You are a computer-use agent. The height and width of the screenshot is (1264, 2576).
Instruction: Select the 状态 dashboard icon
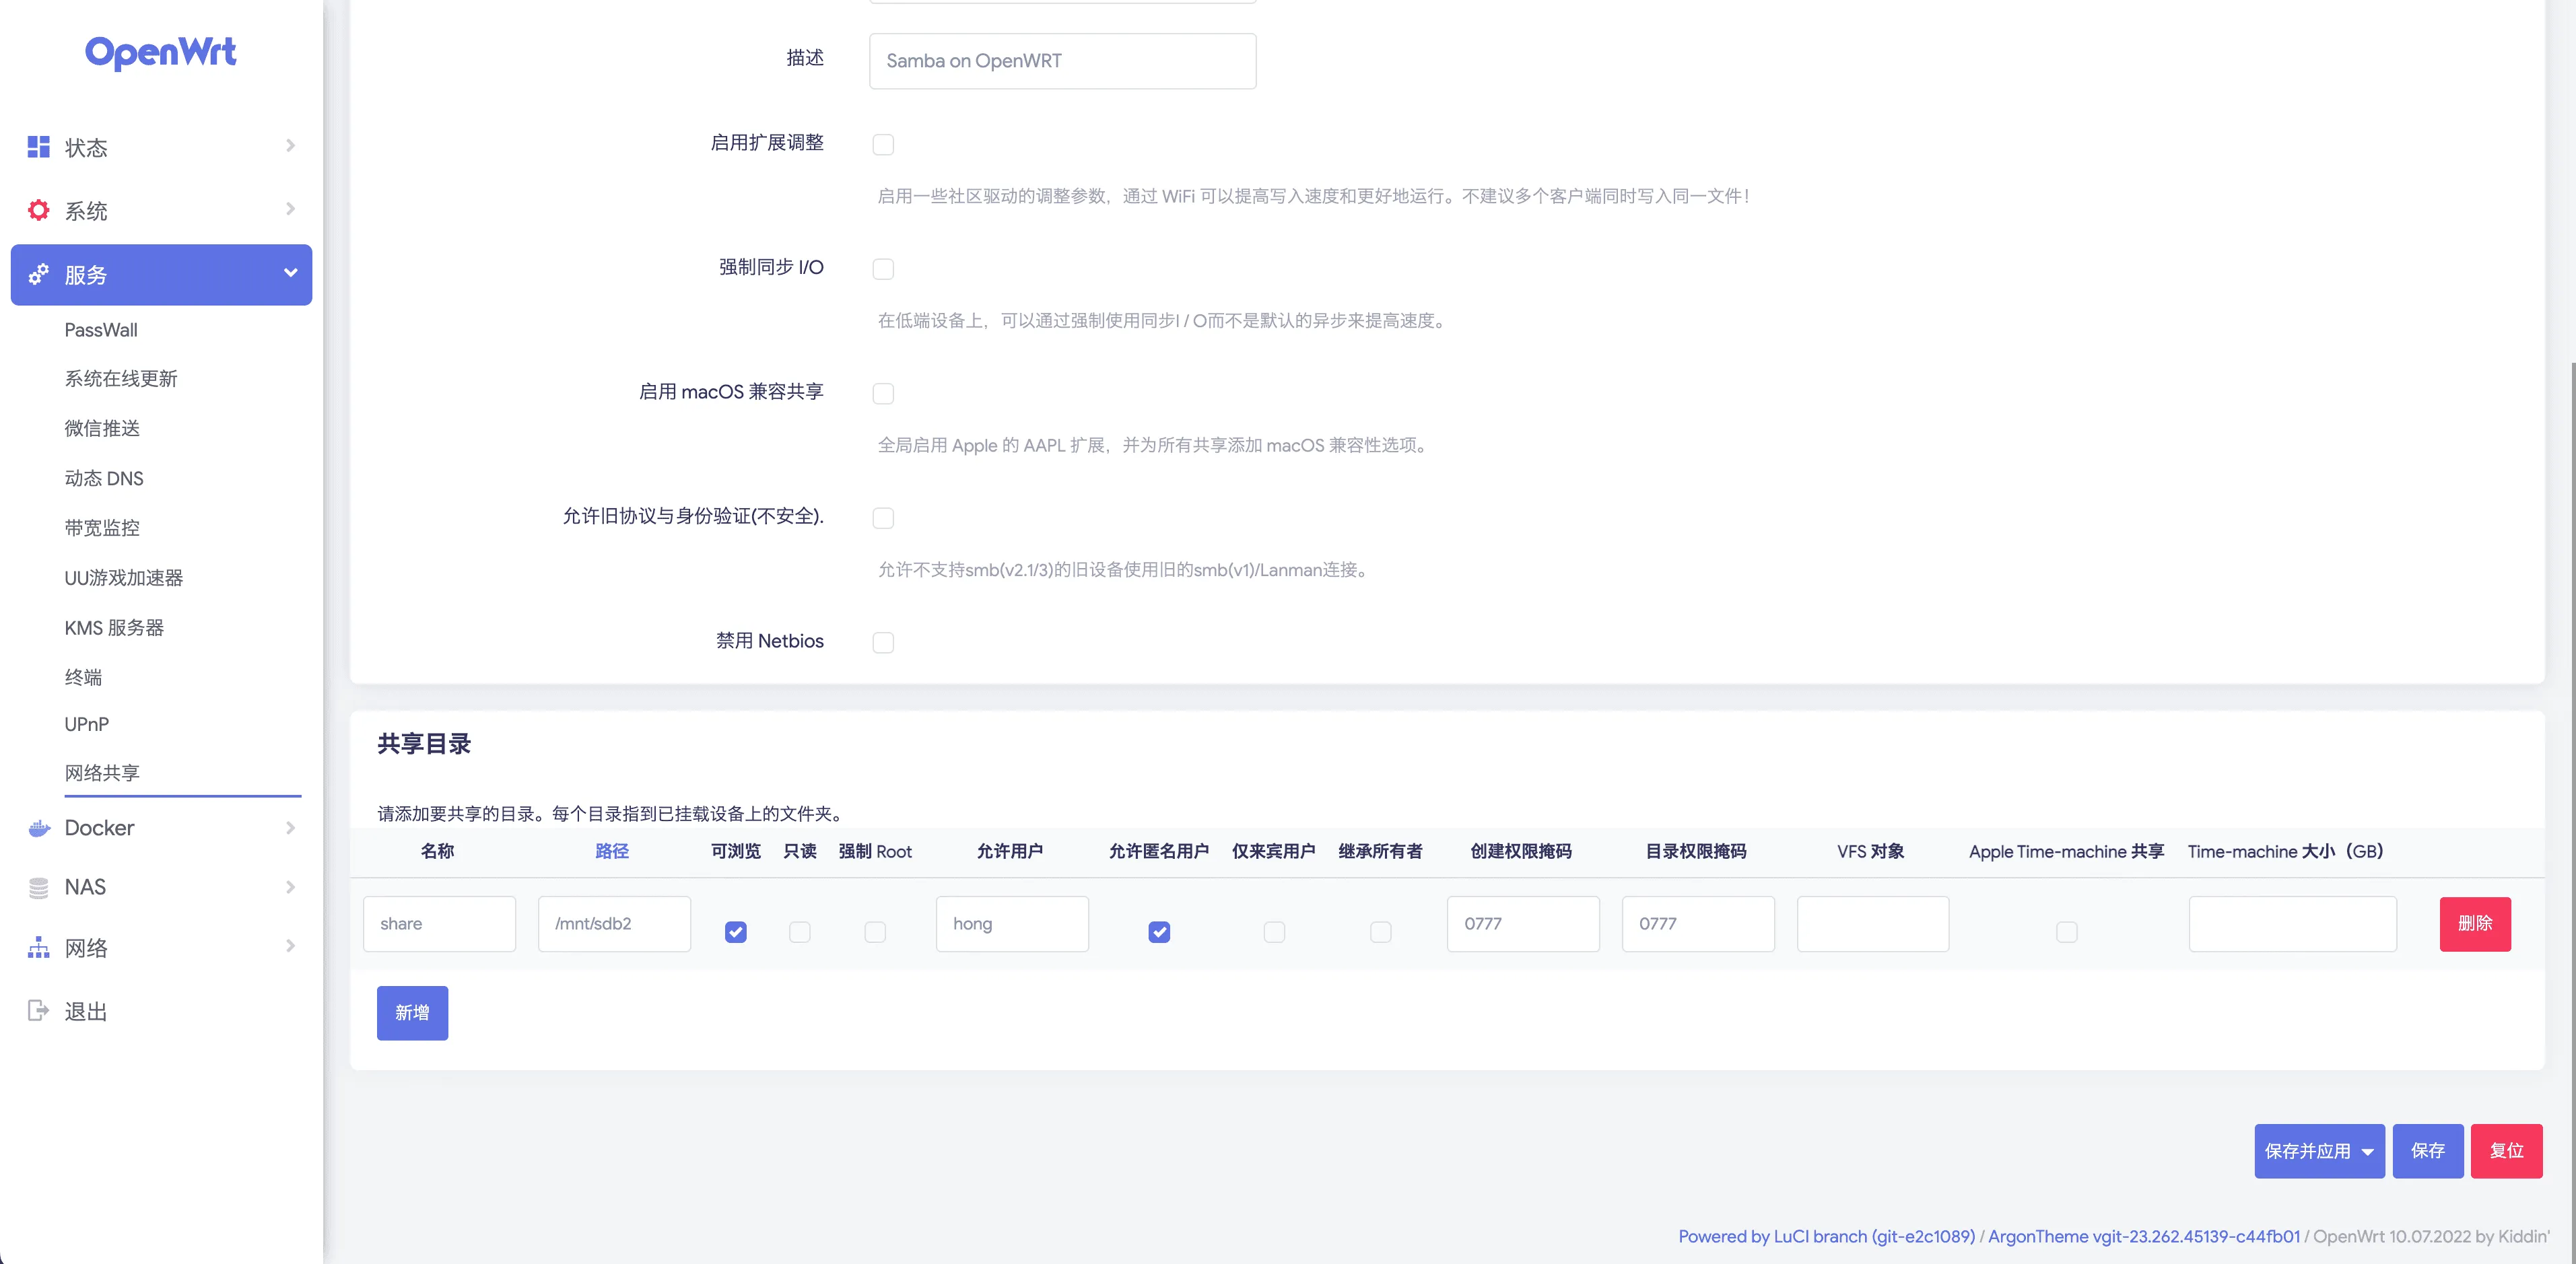38,146
